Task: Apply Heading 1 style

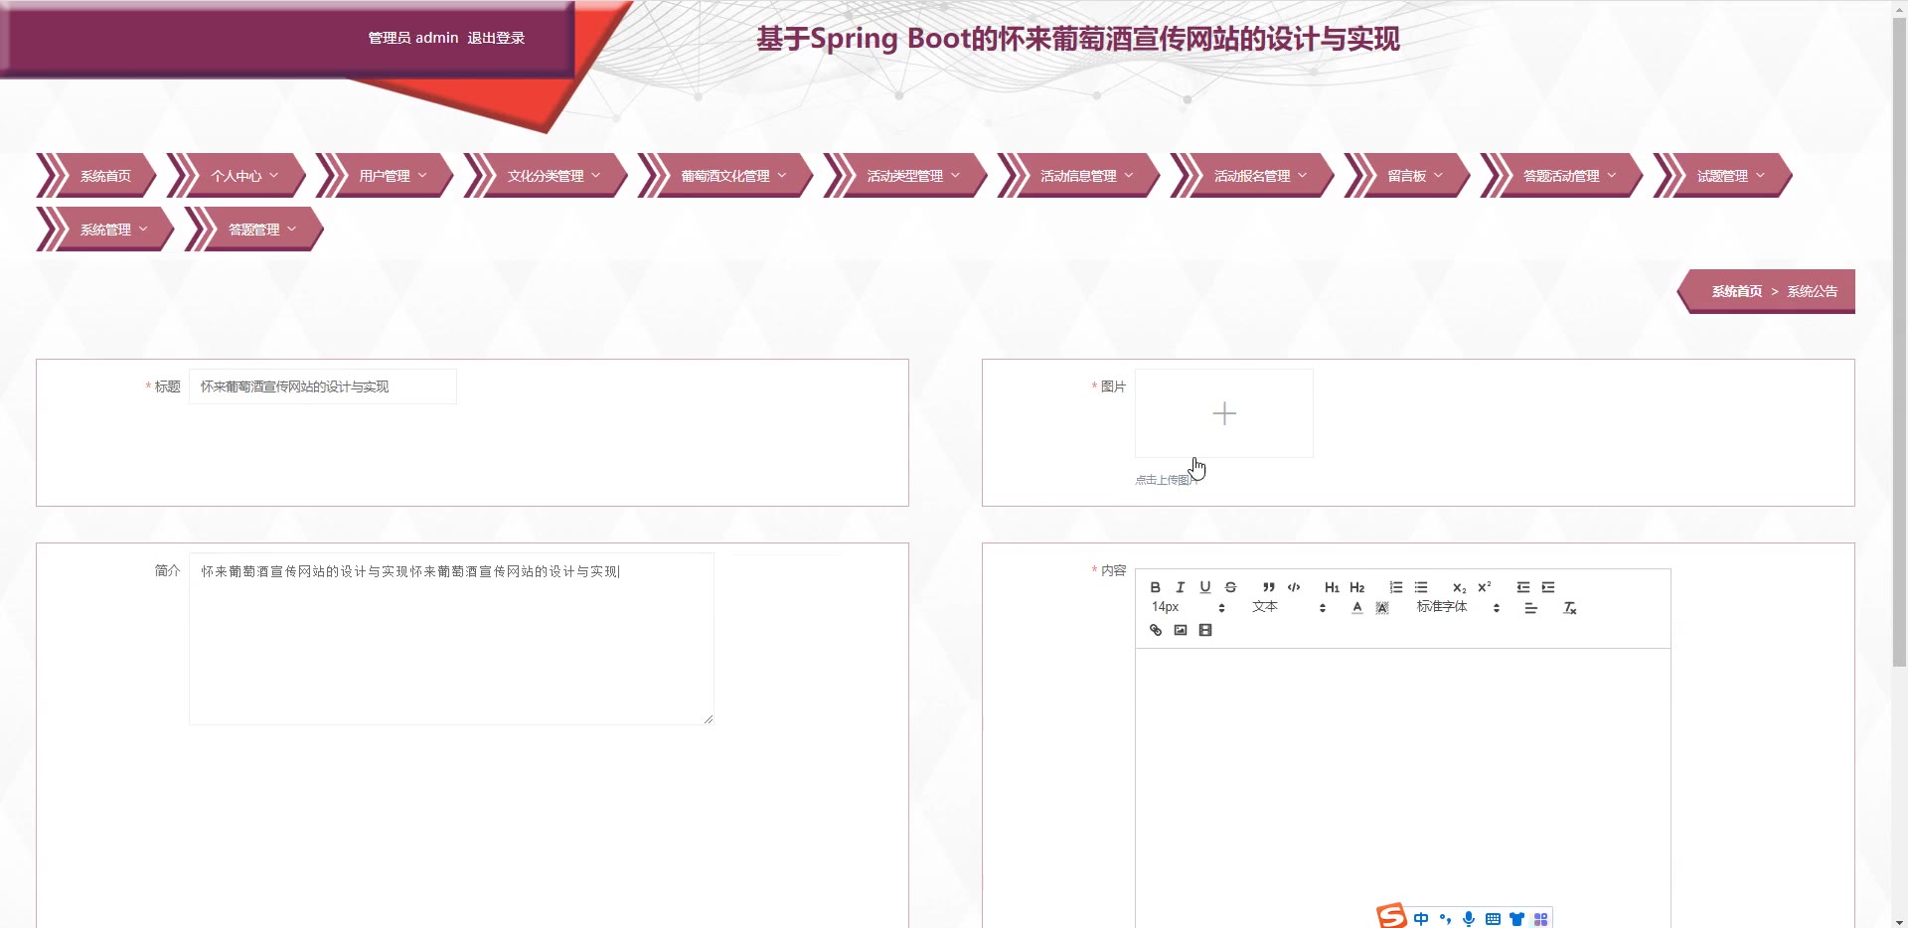Action: pyautogui.click(x=1332, y=587)
